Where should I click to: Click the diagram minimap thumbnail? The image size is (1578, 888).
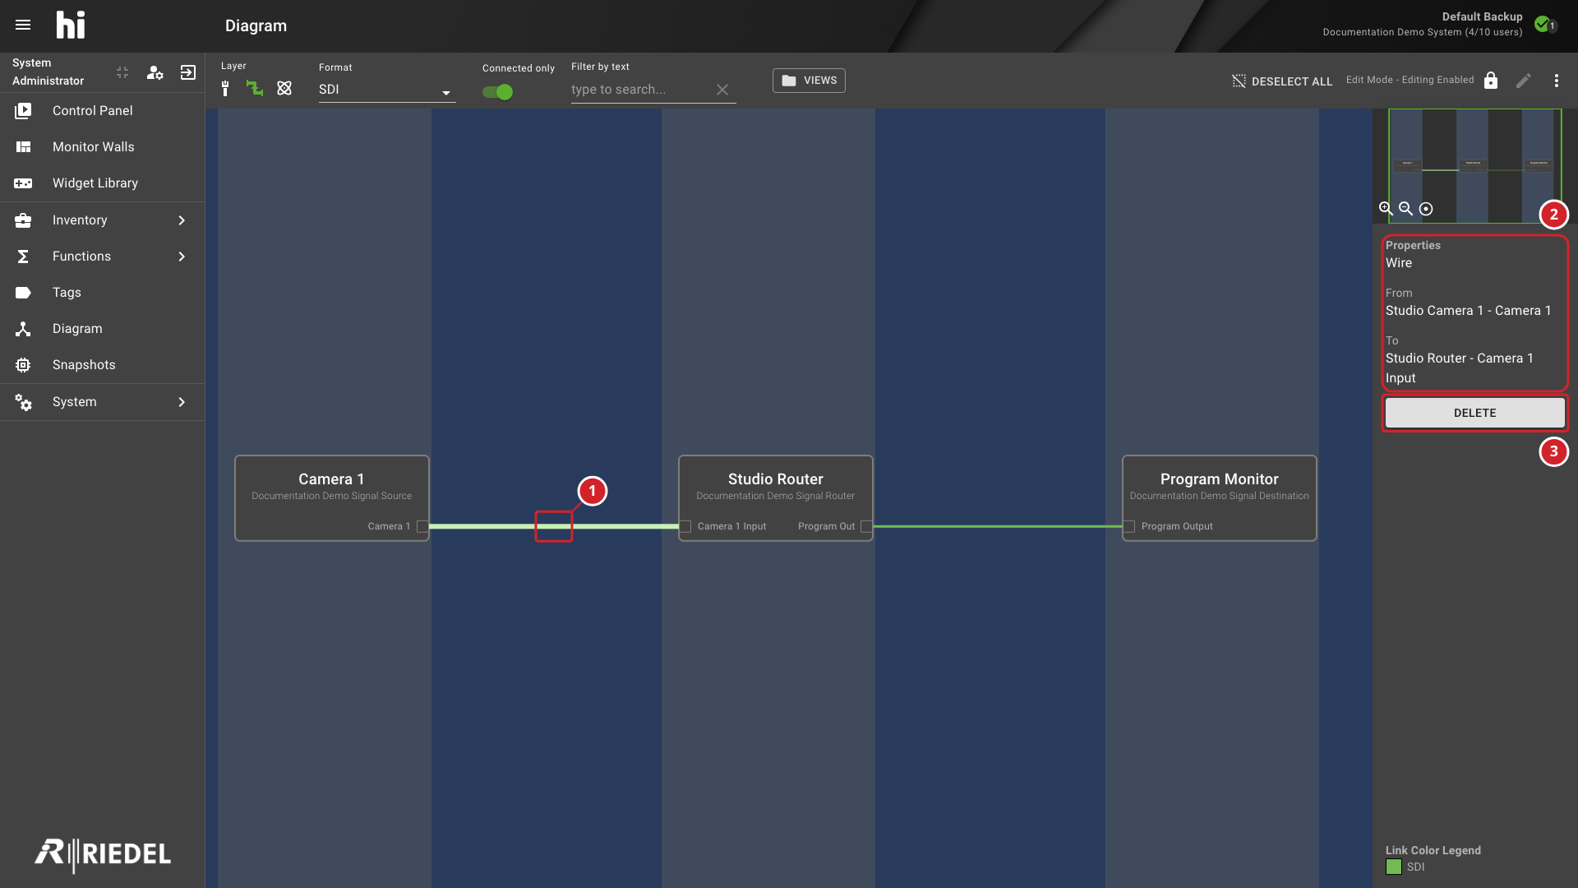click(1474, 165)
